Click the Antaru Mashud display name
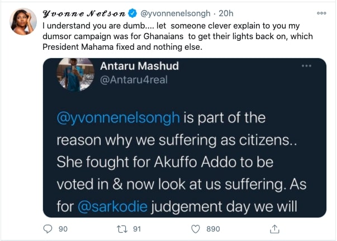This screenshot has width=337, height=241. point(139,66)
